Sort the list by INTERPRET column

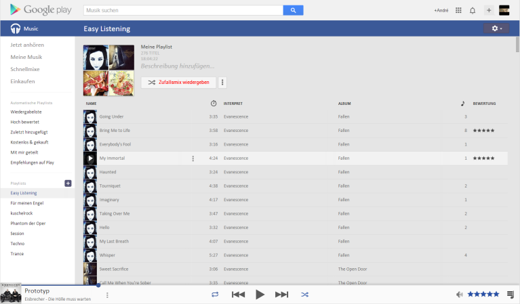pos(233,104)
